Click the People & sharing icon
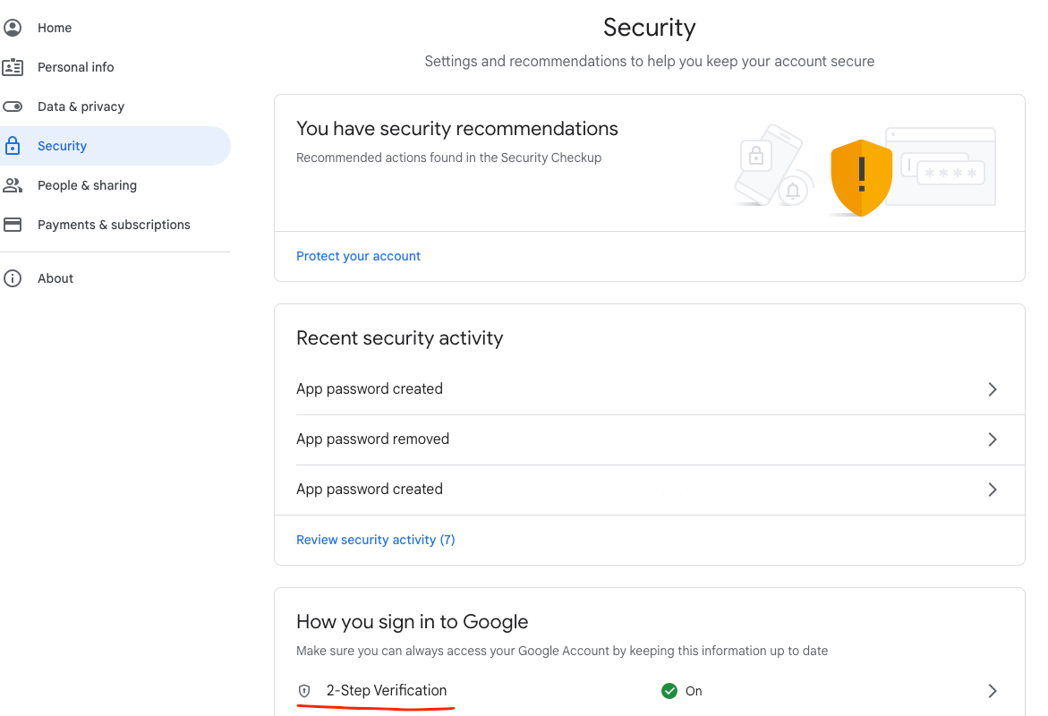 tap(13, 185)
